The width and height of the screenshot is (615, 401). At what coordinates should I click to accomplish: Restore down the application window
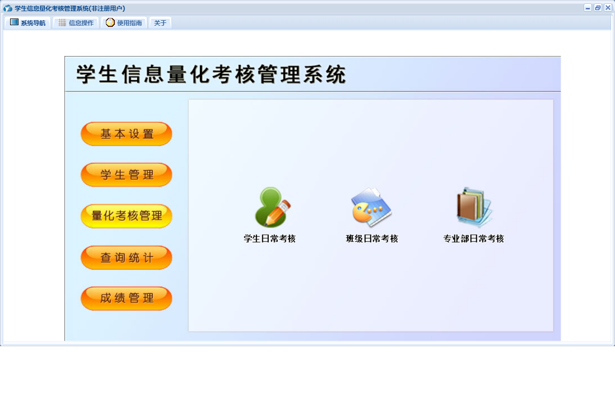[x=598, y=8]
